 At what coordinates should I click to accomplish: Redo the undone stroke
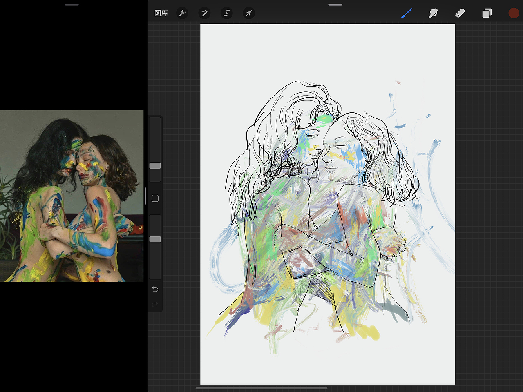coord(155,305)
